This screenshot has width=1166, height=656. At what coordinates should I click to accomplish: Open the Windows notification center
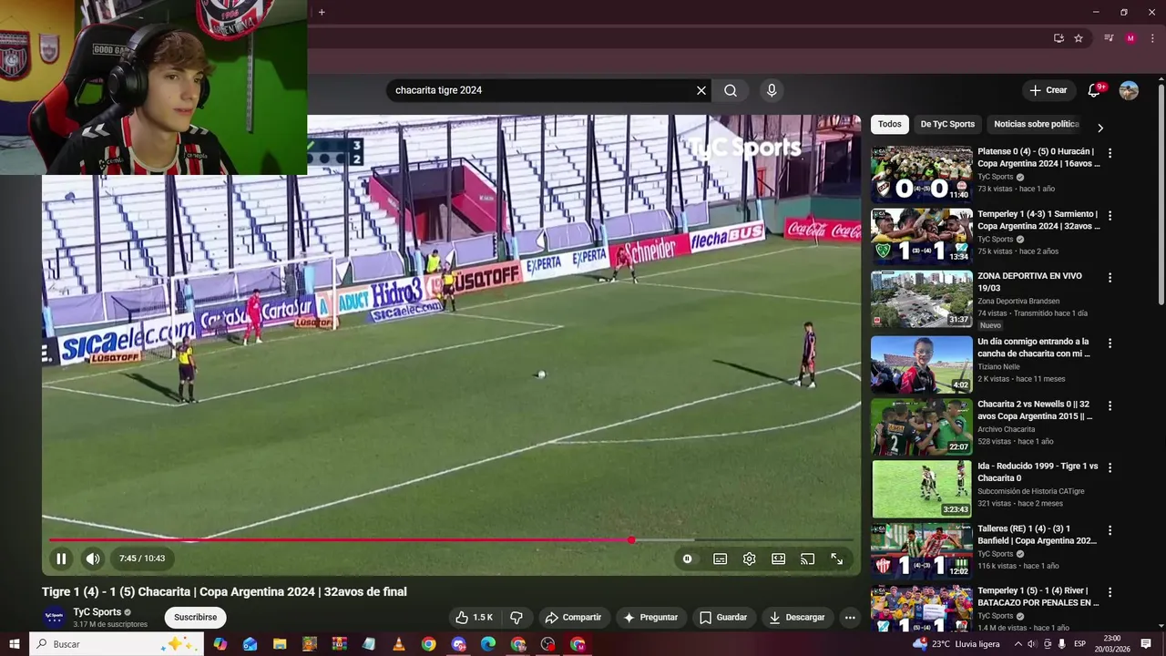pyautogui.click(x=1146, y=644)
